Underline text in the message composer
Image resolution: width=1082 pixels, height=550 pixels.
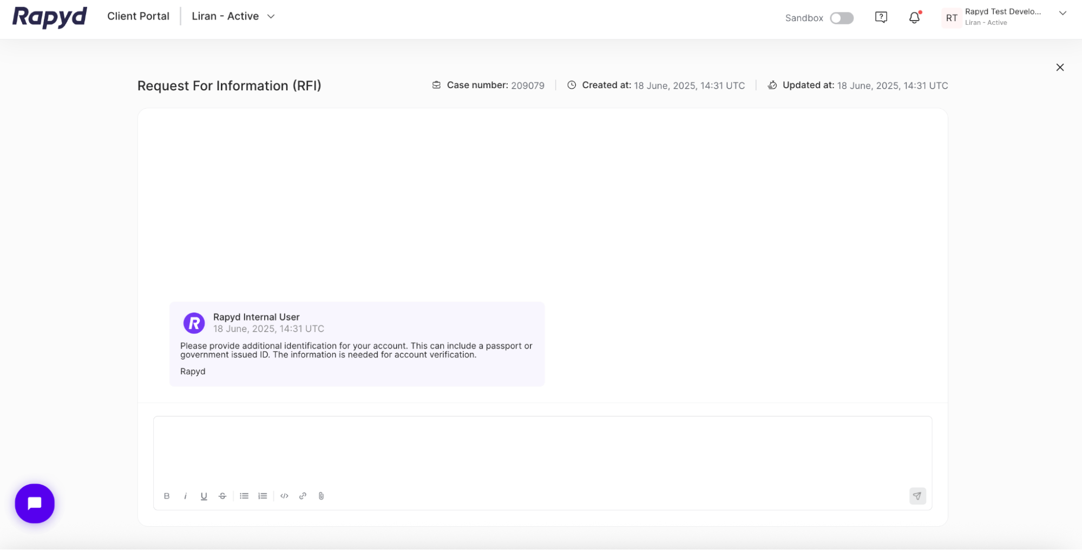point(204,496)
